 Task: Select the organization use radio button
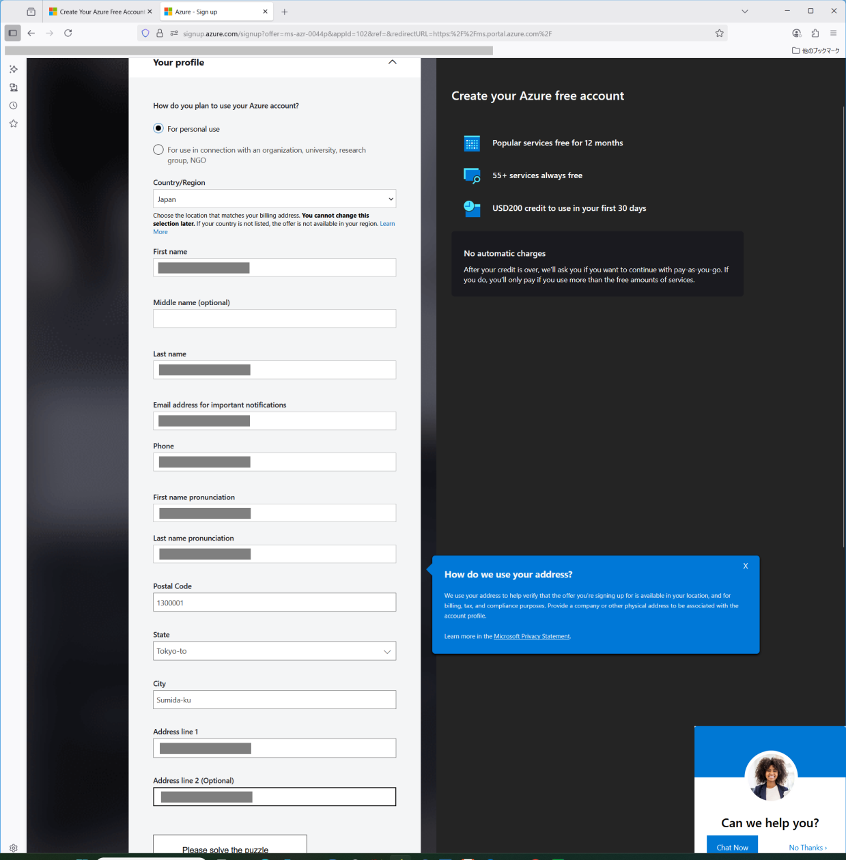(158, 149)
